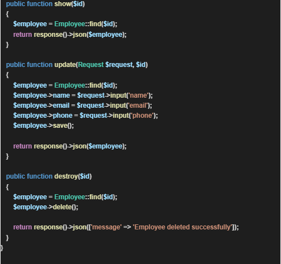Viewport: 281px width, 264px height.
Task: Click 'return response()->json($employee)' in update function
Action: pyautogui.click(x=70, y=146)
